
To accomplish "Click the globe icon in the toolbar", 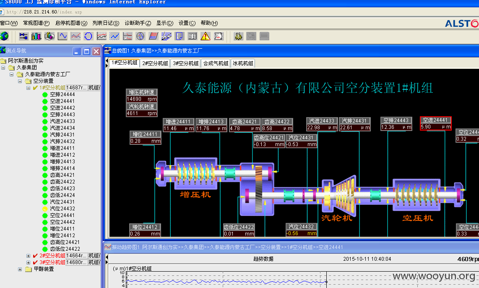I will tap(4, 37).
